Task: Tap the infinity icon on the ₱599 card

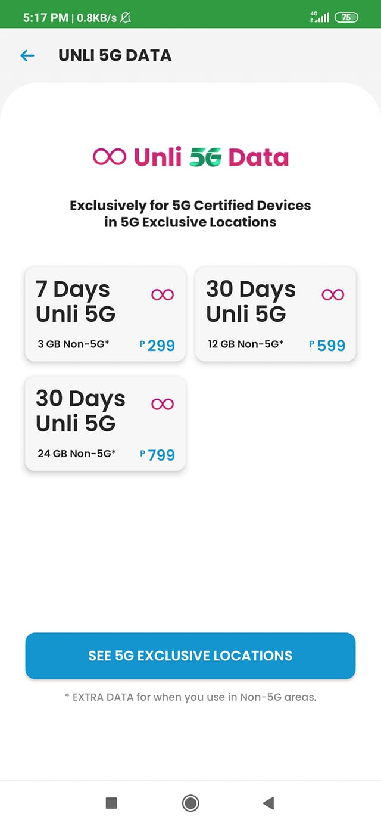Action: point(332,294)
